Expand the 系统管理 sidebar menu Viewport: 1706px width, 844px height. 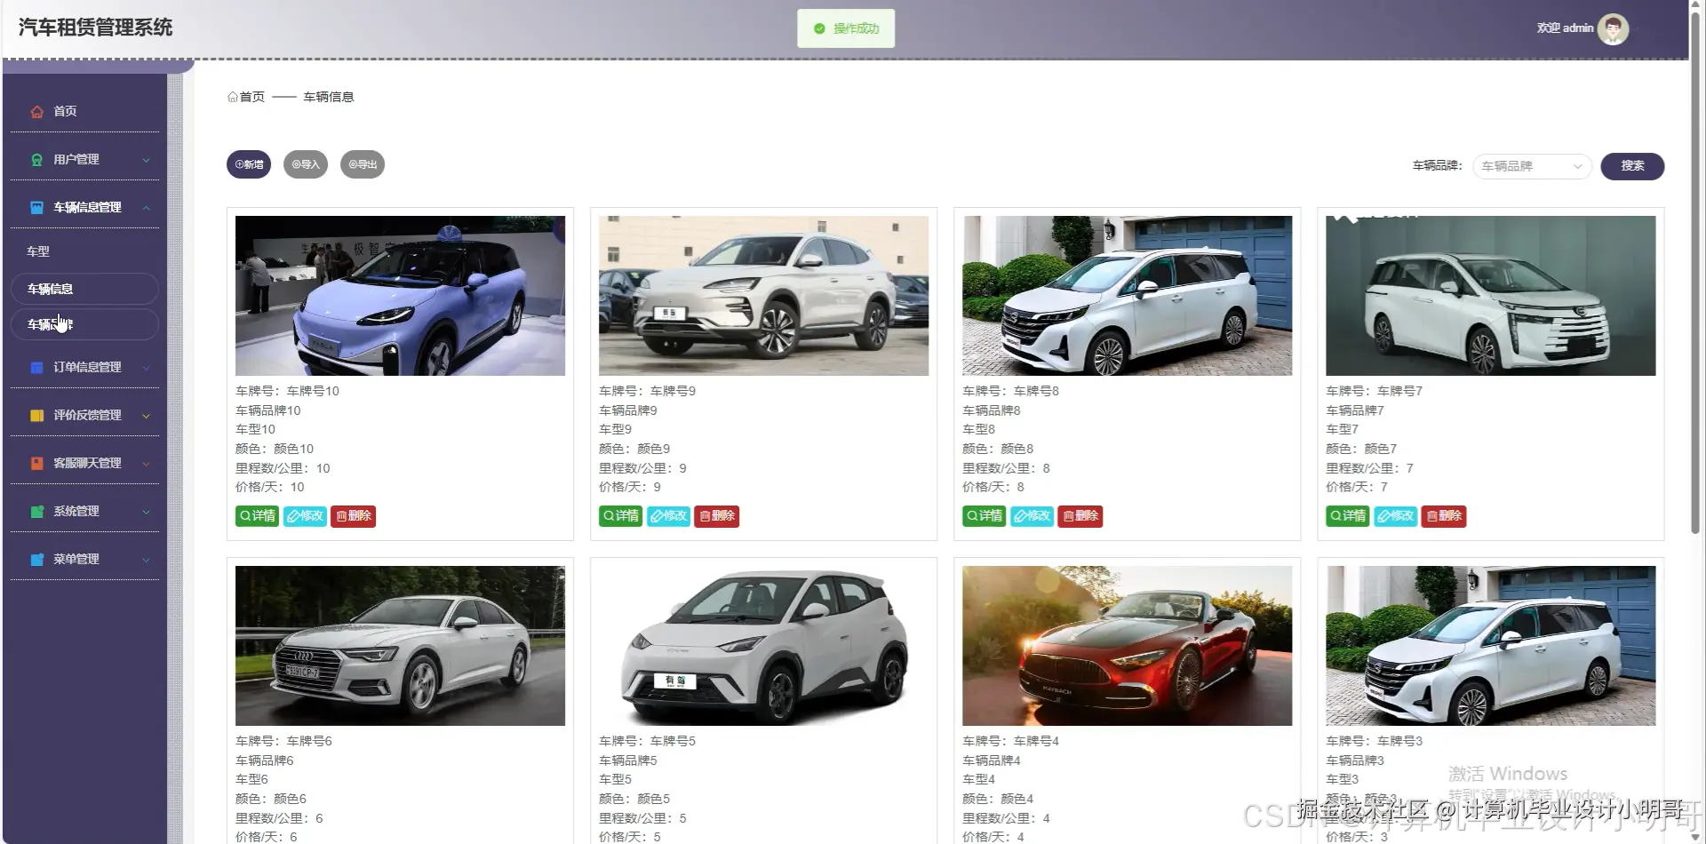pos(84,511)
